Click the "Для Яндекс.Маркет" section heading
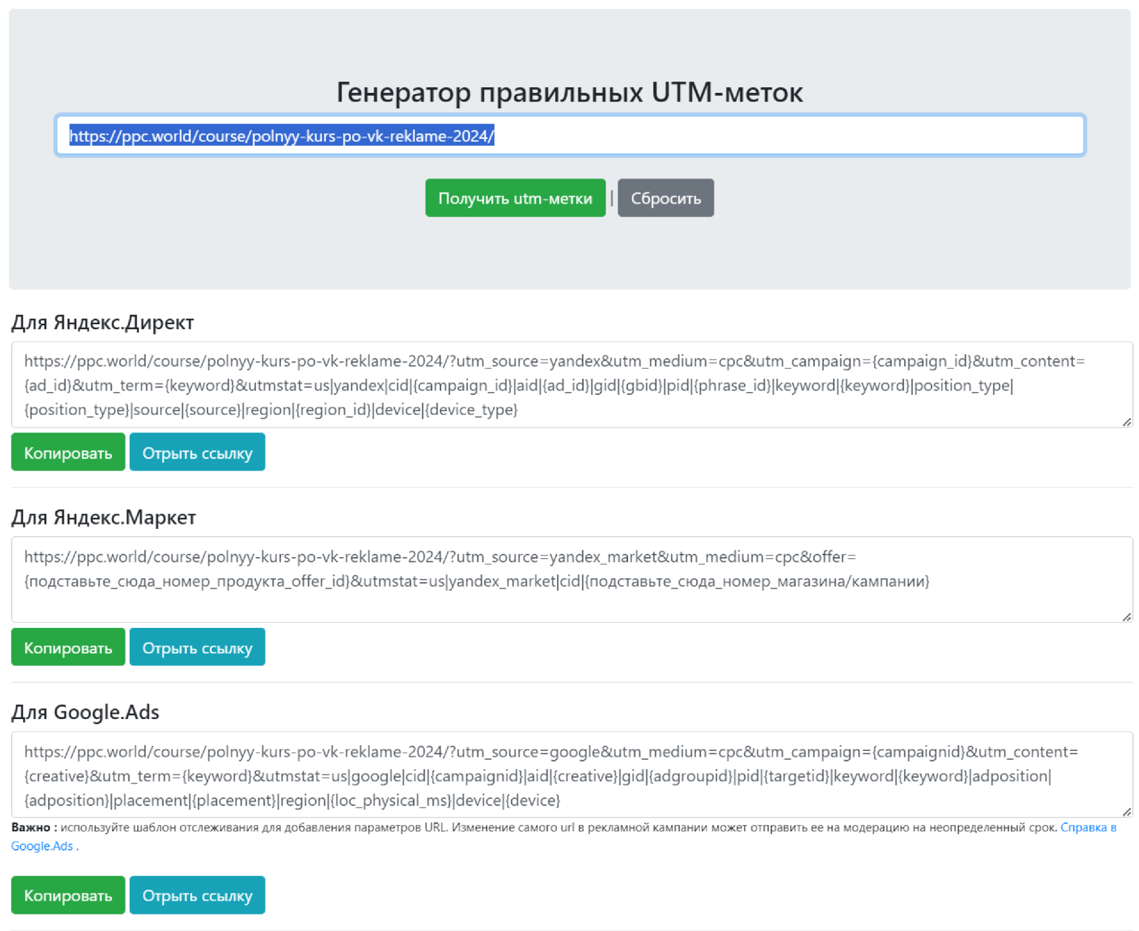 (104, 517)
